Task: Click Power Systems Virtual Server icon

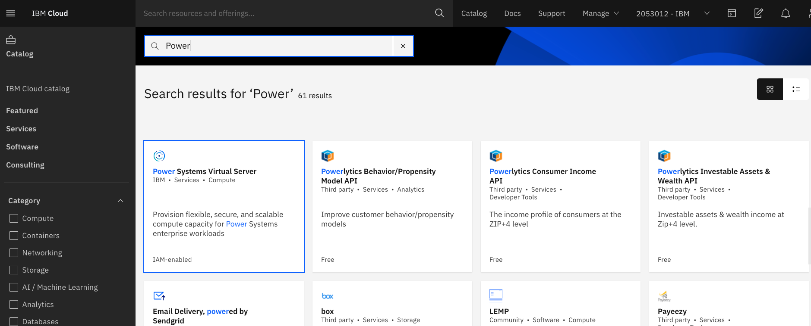Action: pos(159,156)
